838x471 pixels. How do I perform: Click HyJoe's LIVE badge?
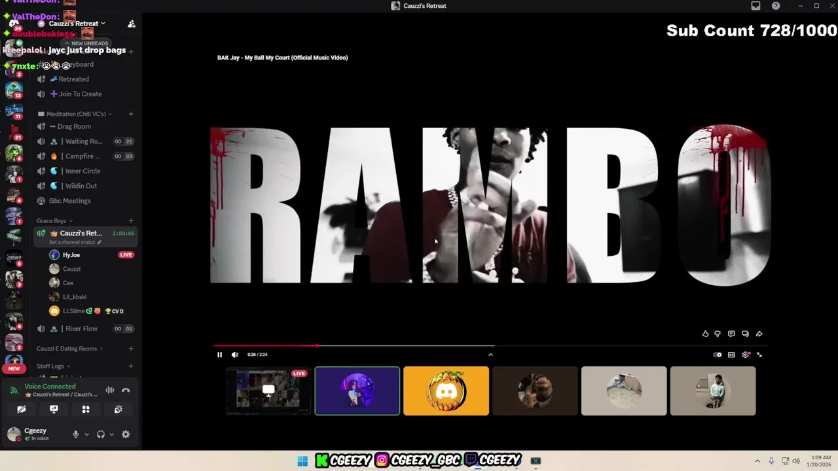click(x=126, y=255)
